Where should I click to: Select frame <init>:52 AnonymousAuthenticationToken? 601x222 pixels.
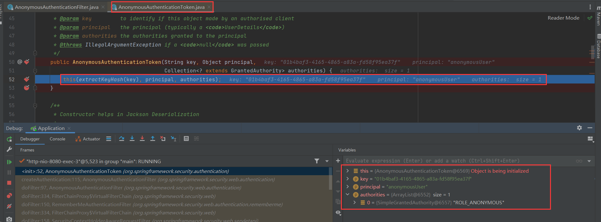point(172,171)
